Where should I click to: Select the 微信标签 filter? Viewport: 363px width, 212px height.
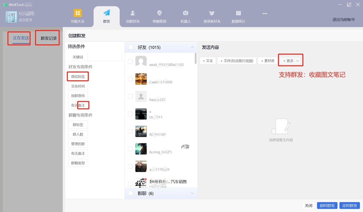point(78,77)
